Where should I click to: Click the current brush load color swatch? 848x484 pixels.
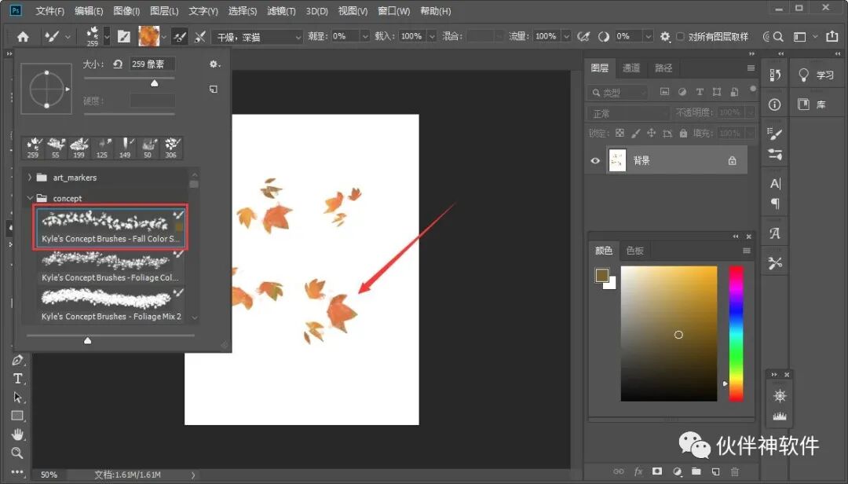coord(148,36)
